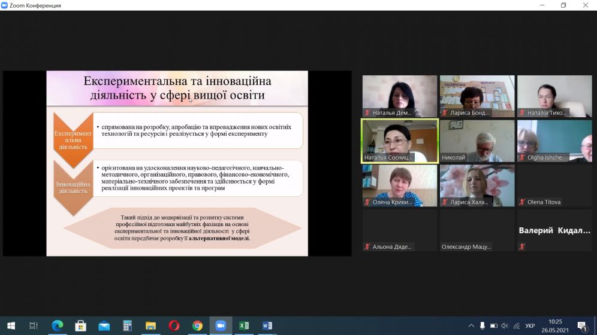Click muted mic icon of Наталья Дем...
The width and height of the screenshot is (597, 335).
point(367,113)
